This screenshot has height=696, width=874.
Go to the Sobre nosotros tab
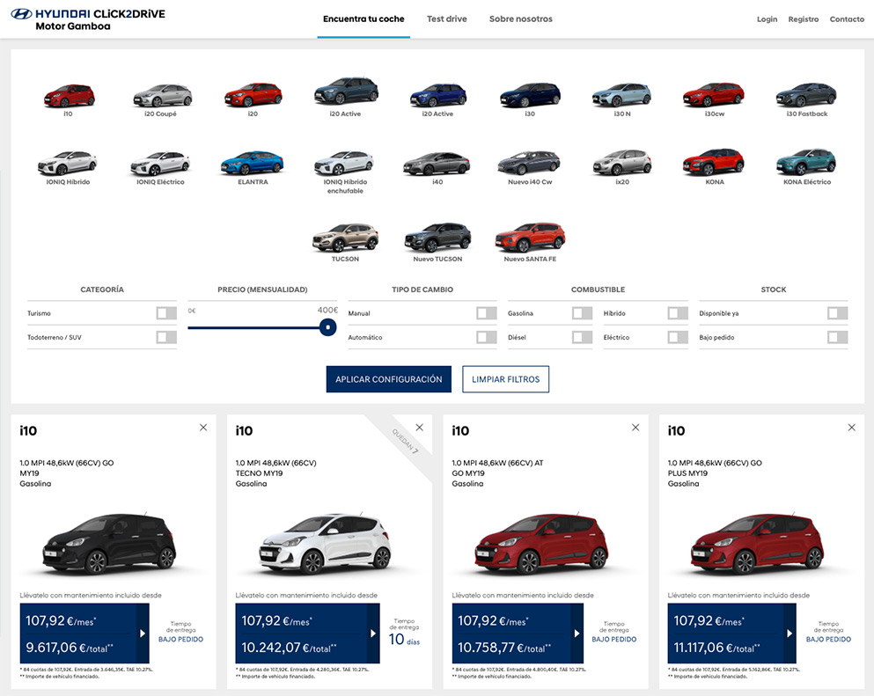[520, 18]
